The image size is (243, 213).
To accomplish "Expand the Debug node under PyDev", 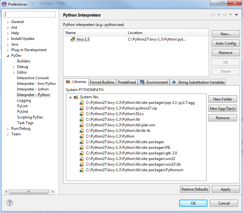I will point(14,67).
